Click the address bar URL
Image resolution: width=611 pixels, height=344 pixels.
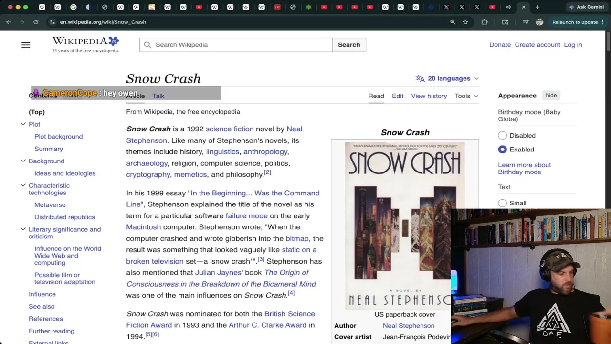click(103, 22)
